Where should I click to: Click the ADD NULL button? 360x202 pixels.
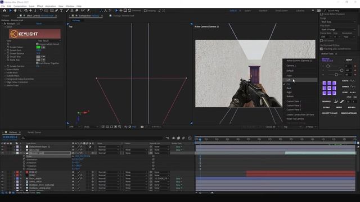(352, 107)
